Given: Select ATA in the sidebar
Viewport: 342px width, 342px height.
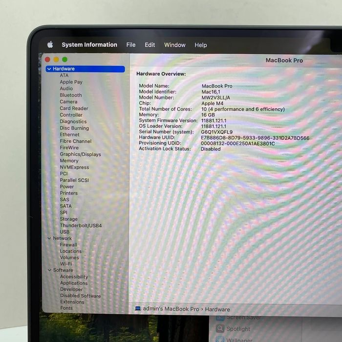Looking at the screenshot, I should pos(64,75).
